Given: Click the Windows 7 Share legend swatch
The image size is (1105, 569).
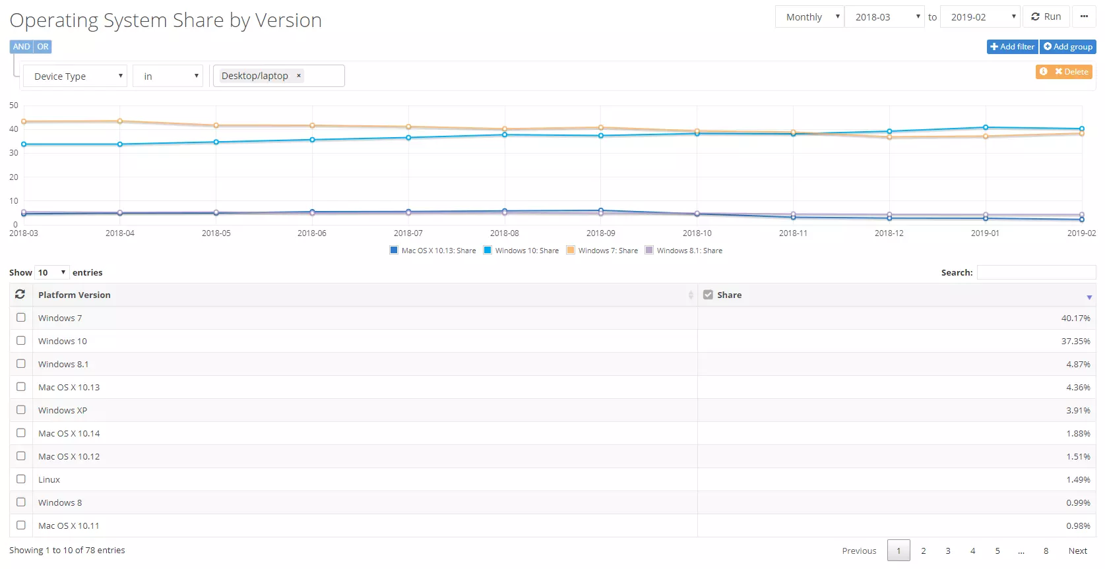Looking at the screenshot, I should pyautogui.click(x=571, y=251).
